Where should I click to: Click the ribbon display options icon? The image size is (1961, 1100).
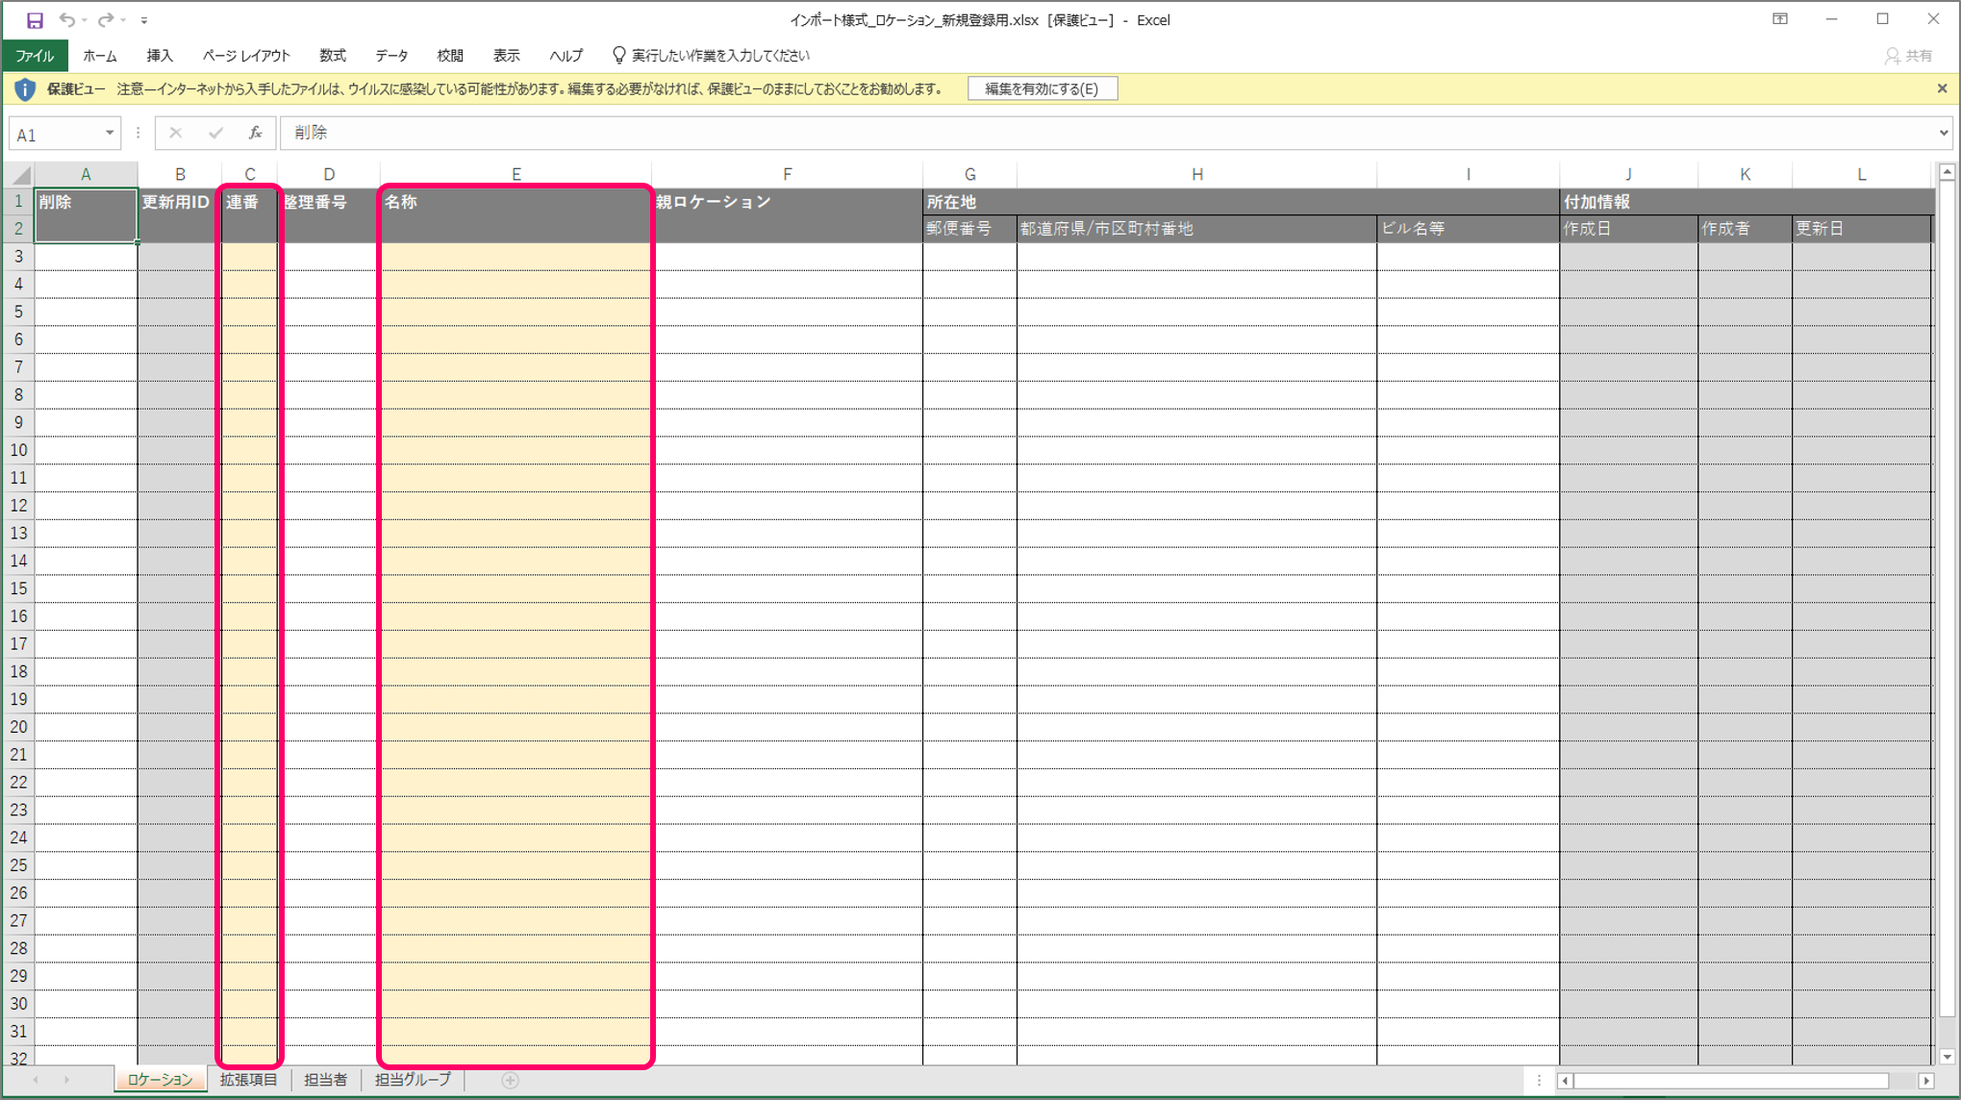coord(1779,19)
